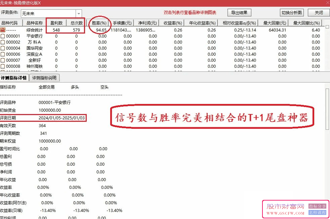Click the 评测日期 range 2024/01/05-2025/01/03
This screenshot has width=330, height=219.
(61, 118)
